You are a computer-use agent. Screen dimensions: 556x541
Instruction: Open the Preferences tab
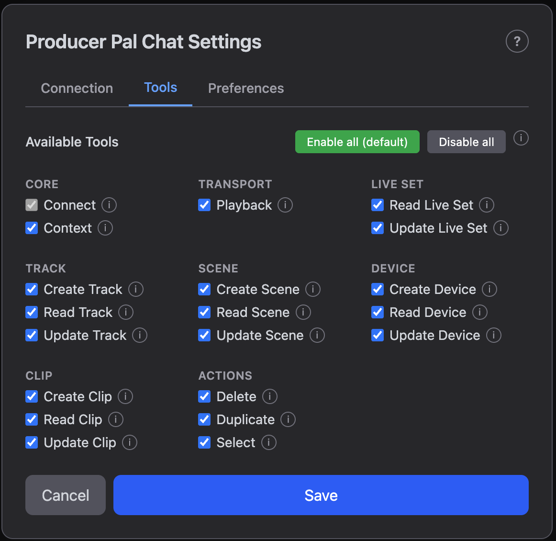point(245,88)
